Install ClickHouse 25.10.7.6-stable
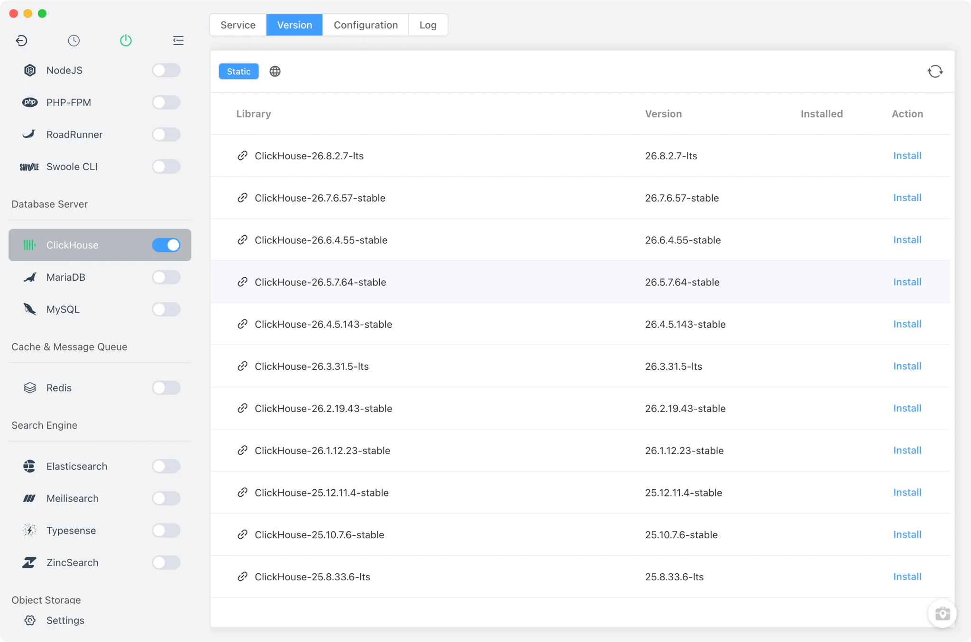The width and height of the screenshot is (971, 642). (907, 534)
